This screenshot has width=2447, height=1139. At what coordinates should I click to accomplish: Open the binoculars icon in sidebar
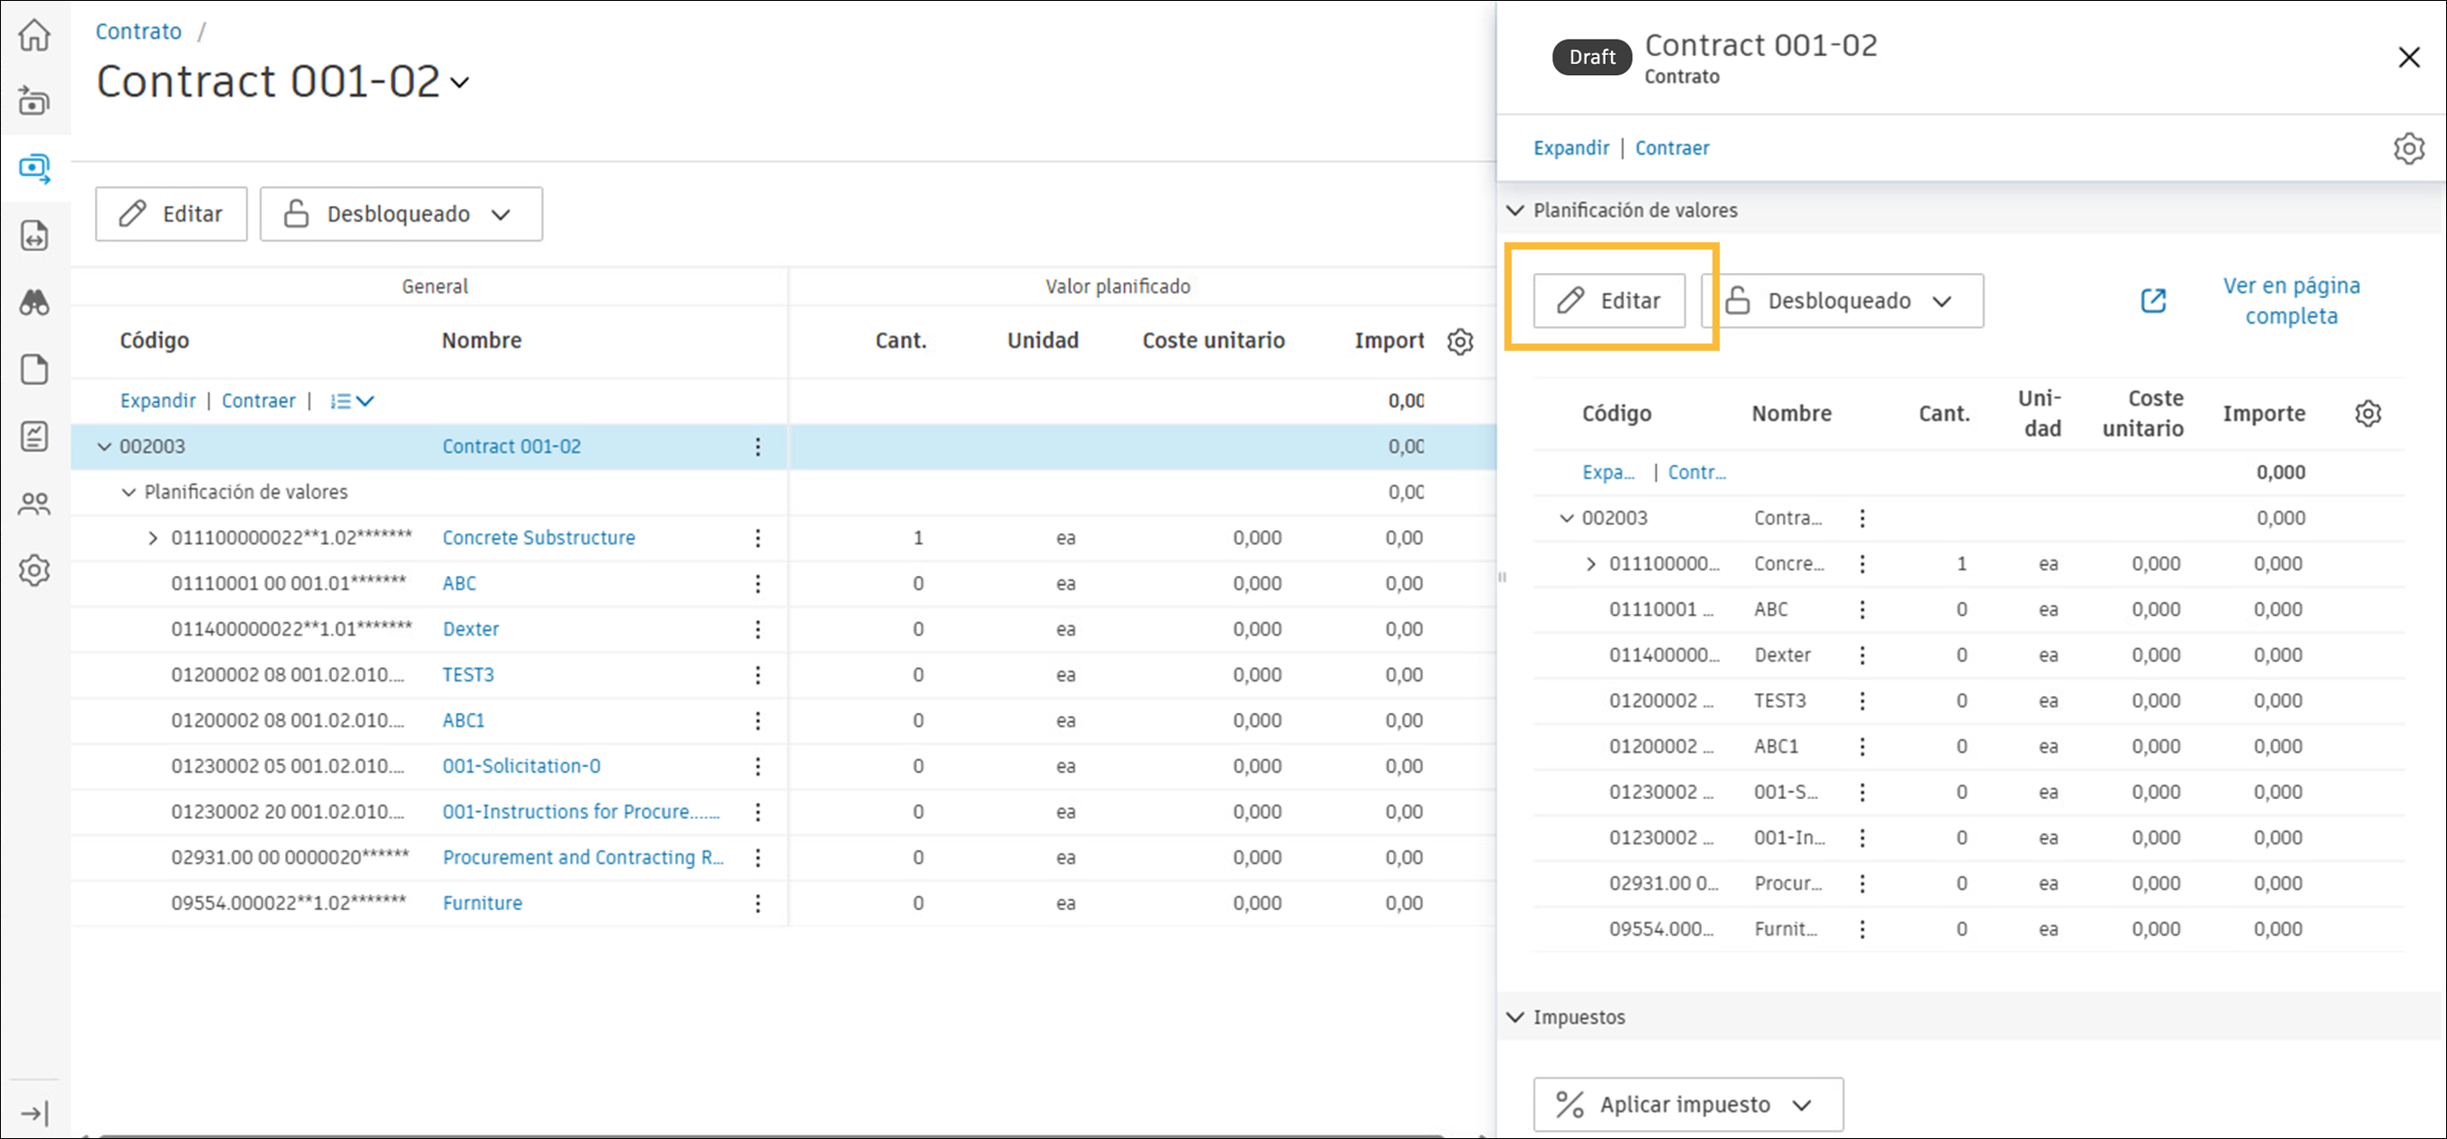click(34, 303)
